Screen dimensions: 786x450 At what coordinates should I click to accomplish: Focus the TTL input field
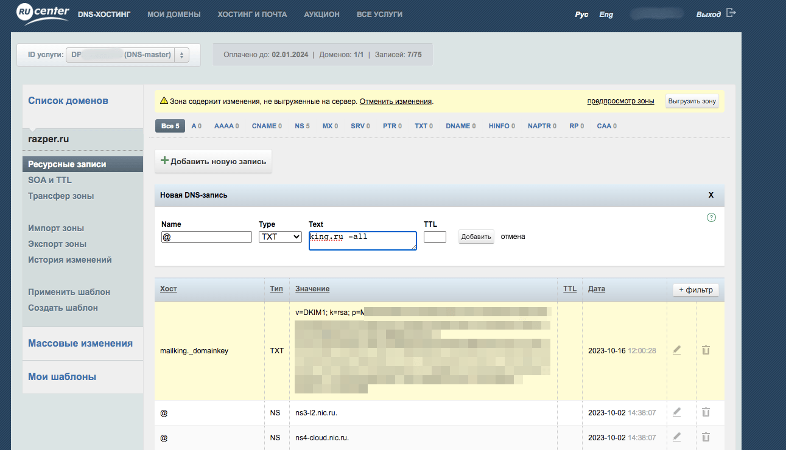coord(435,237)
